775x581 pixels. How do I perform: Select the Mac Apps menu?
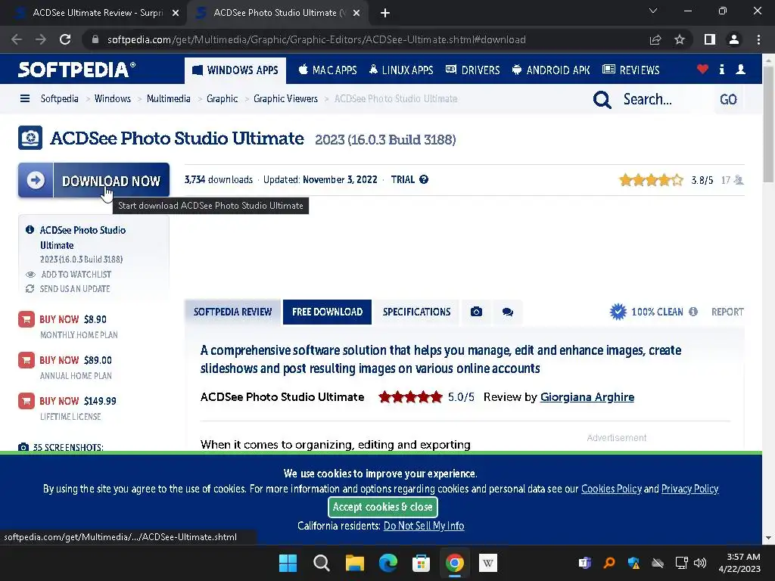click(328, 70)
